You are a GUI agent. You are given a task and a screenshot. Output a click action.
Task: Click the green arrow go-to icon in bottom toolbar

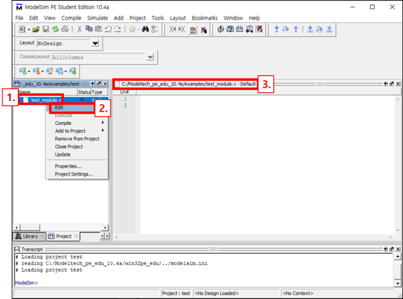click(73, 71)
